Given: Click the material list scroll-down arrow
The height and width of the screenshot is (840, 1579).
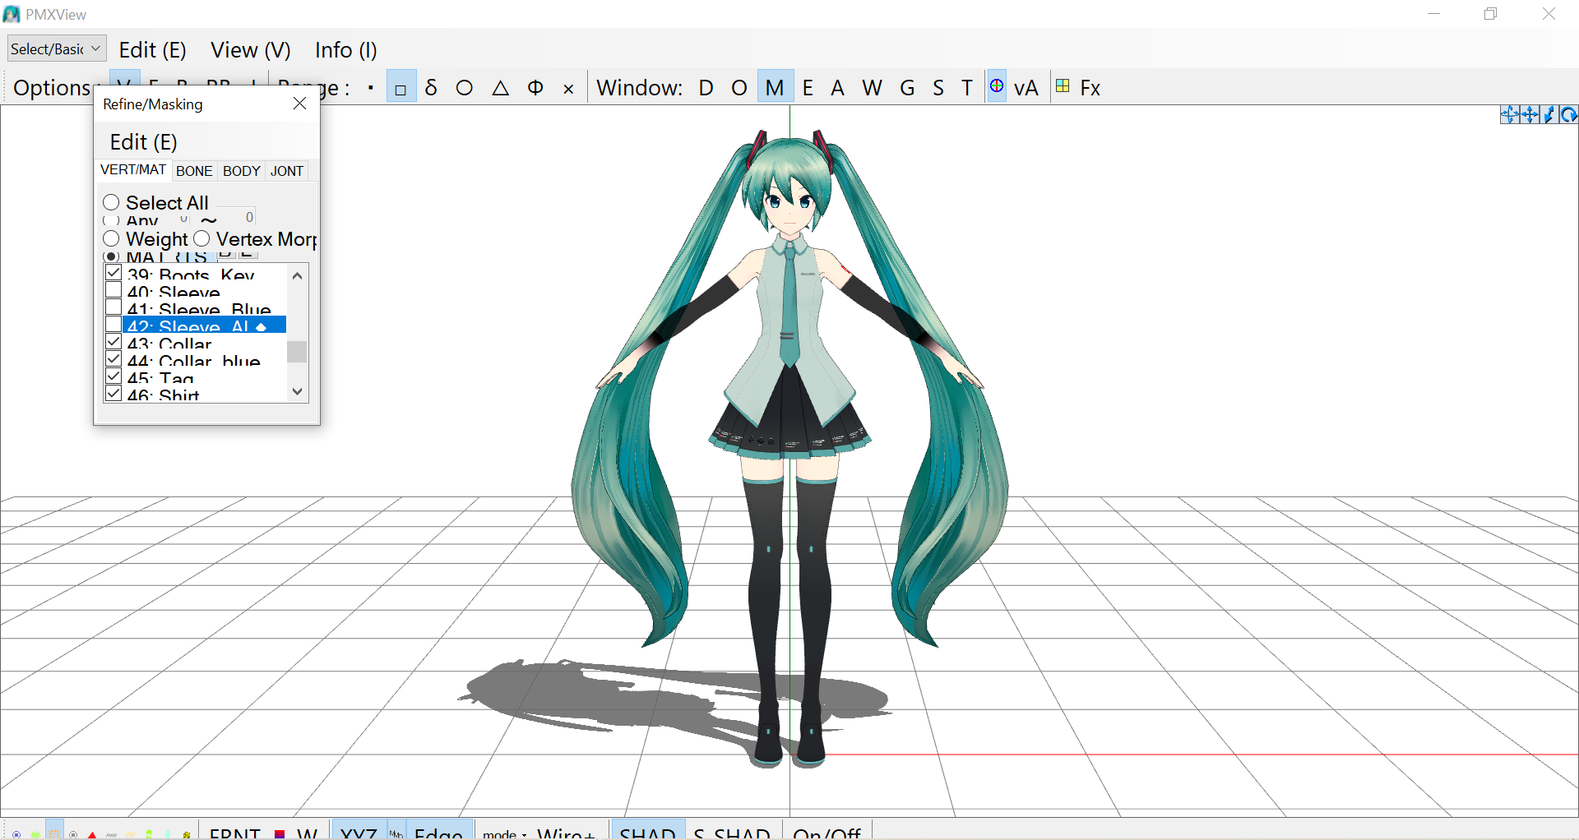Looking at the screenshot, I should (x=297, y=391).
